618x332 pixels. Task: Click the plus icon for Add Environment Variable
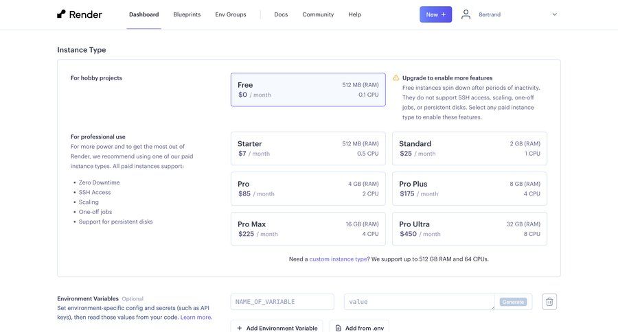coord(240,328)
